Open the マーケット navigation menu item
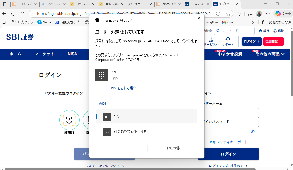 pos(44,54)
